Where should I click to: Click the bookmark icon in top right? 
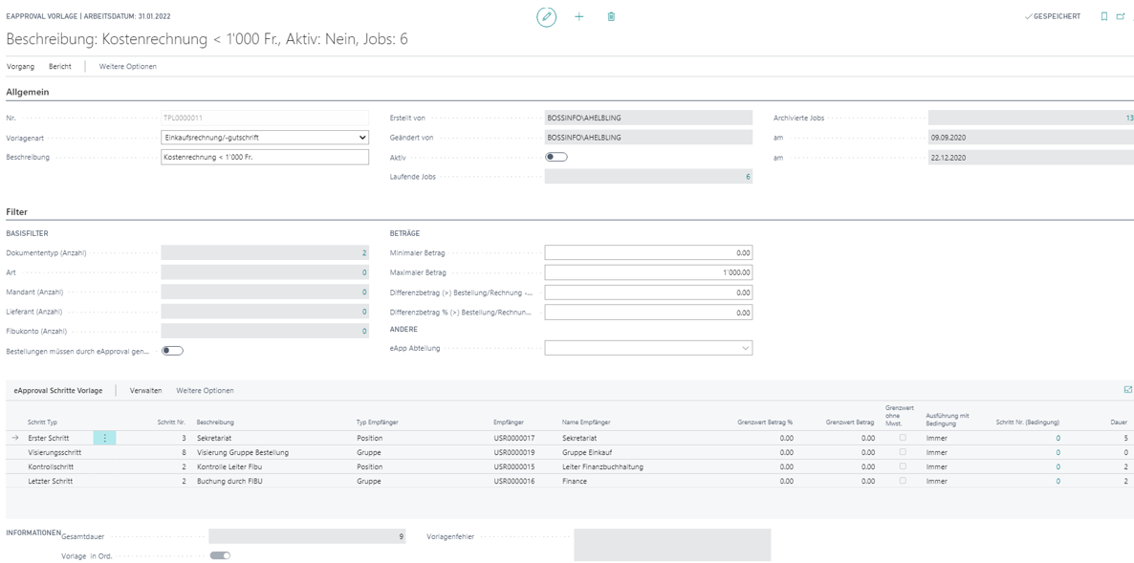(x=1104, y=16)
